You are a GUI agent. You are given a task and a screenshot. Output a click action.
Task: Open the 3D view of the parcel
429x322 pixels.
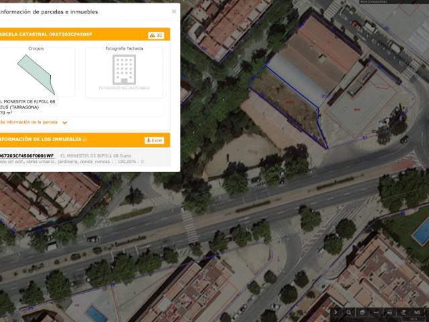pyautogui.click(x=156, y=35)
